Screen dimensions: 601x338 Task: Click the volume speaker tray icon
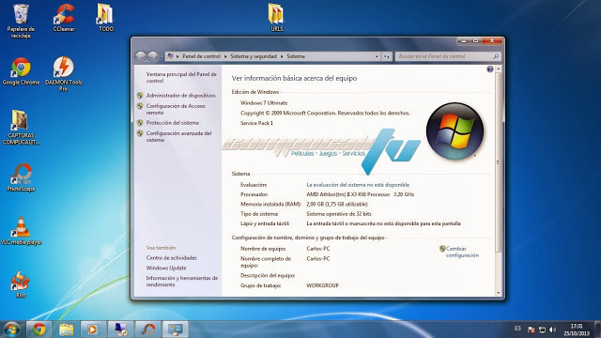[x=552, y=330]
